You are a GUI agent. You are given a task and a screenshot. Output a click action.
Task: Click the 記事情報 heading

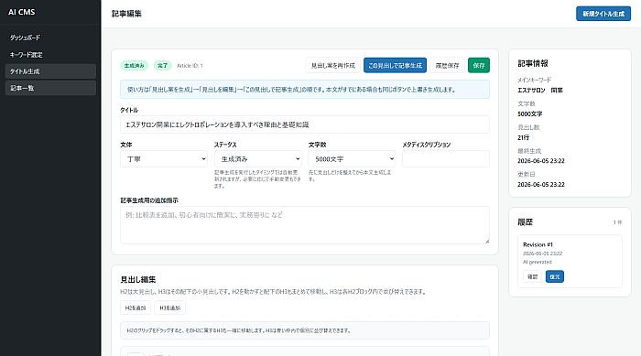[x=533, y=63]
